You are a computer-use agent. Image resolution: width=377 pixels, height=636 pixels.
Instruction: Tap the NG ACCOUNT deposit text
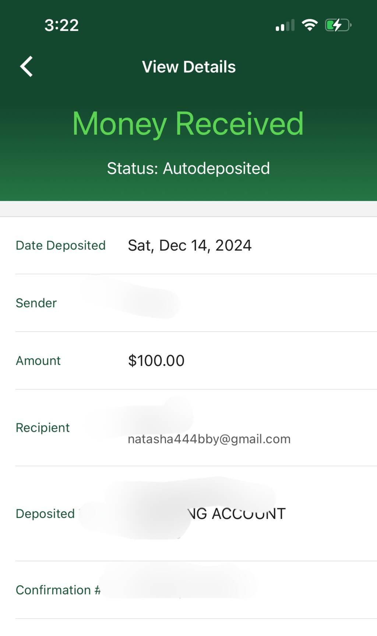pos(236,514)
